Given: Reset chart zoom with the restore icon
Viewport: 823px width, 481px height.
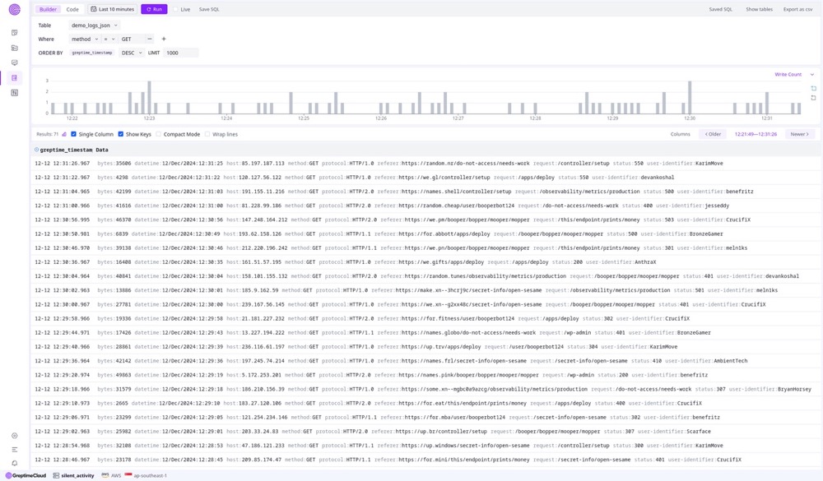Looking at the screenshot, I should [813, 97].
